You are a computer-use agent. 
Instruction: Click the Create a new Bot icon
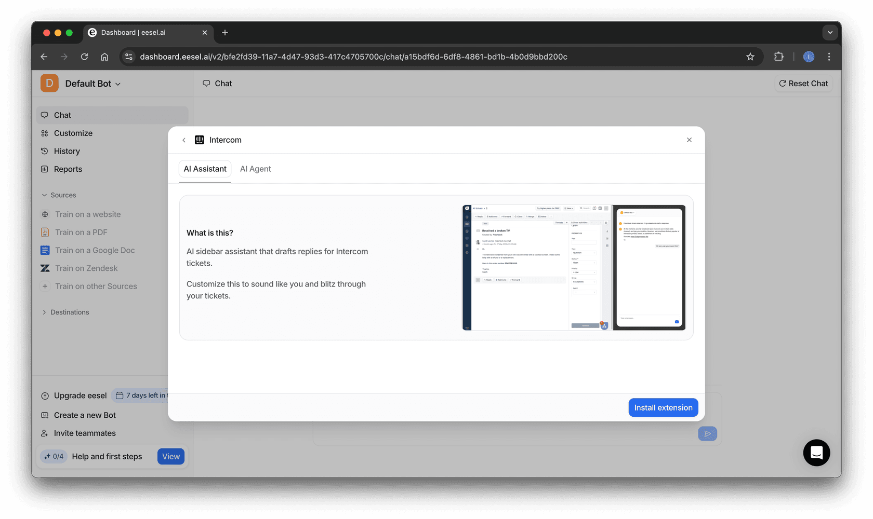45,415
